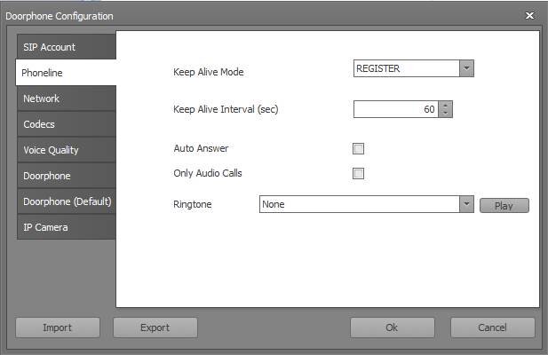This screenshot has width=548, height=355.
Task: Click the Only Audio Calls label
Action: [x=208, y=173]
